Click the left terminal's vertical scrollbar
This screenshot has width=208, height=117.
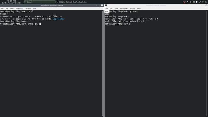point(103,63)
